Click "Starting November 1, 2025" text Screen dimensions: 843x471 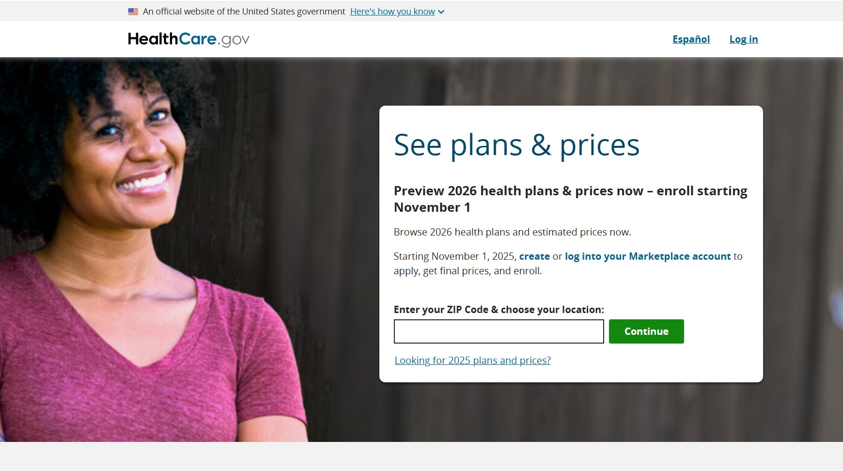pyautogui.click(x=454, y=256)
